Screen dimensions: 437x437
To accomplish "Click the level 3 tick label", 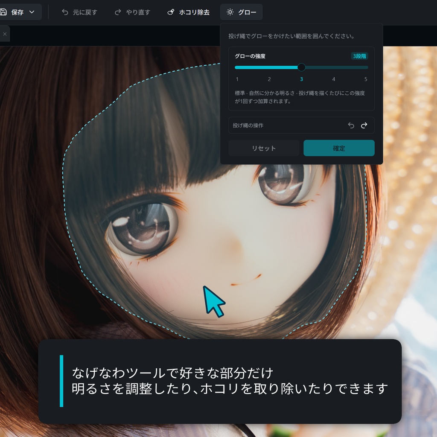I will point(301,79).
